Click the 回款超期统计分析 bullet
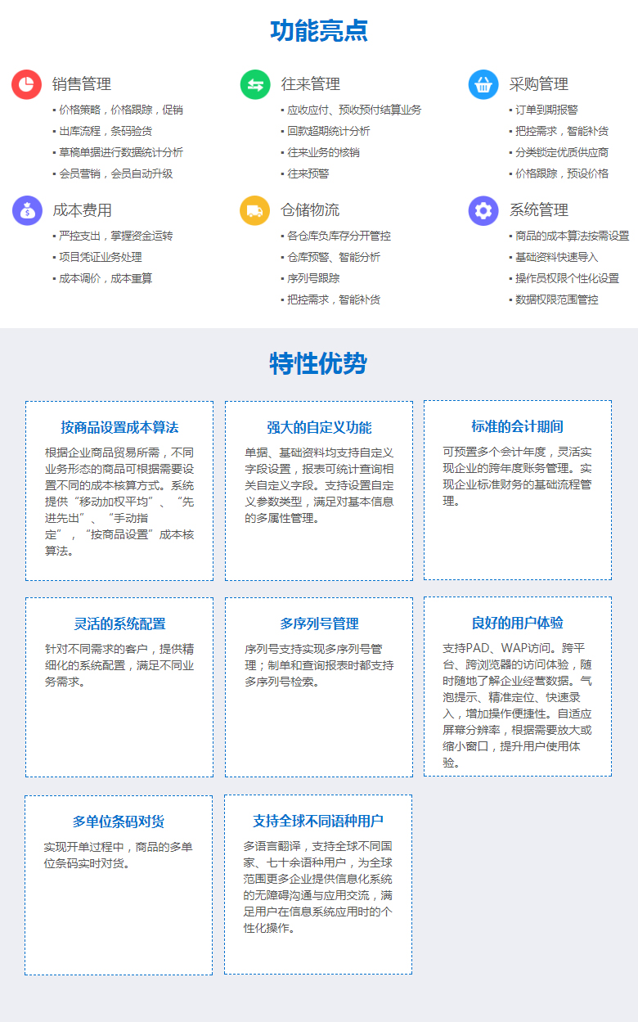Viewport: 638px width, 1022px height. pos(329,131)
